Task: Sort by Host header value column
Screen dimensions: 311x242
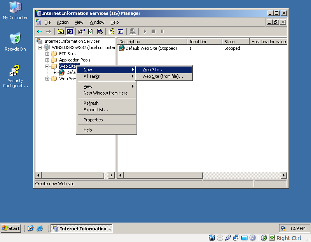Action: pos(268,42)
